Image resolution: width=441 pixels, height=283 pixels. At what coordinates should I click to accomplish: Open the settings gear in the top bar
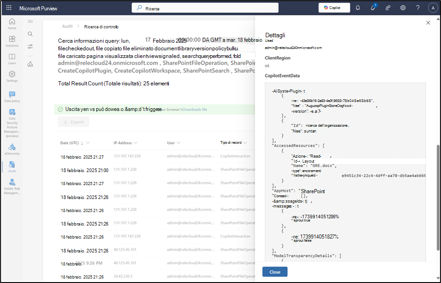tap(403, 8)
